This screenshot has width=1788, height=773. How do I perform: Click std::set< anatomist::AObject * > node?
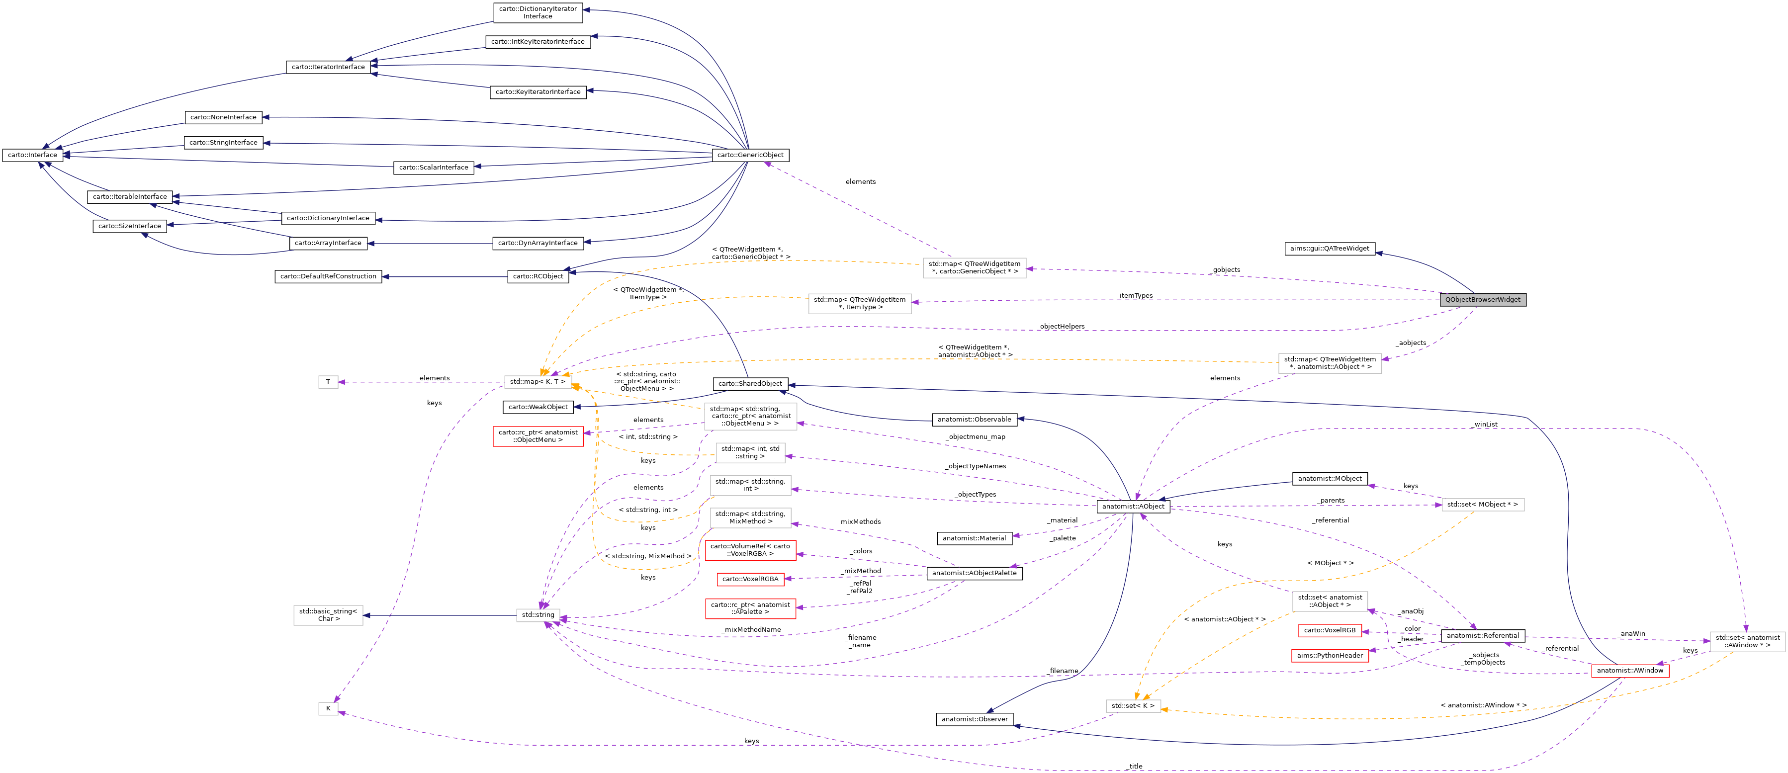coord(1330,601)
